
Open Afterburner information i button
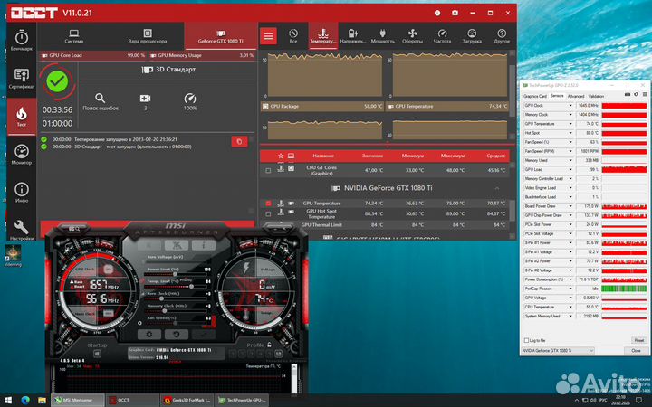click(204, 245)
